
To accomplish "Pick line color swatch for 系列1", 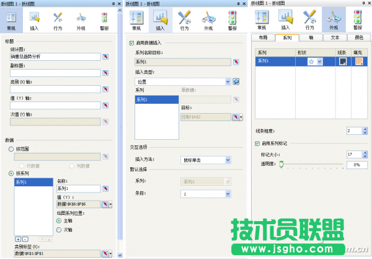I will [x=343, y=61].
